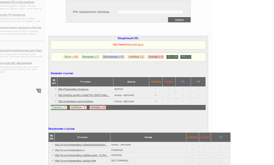274x165 pixels.
Task: Click the green CY badge in summary
Action: (x=172, y=57)
